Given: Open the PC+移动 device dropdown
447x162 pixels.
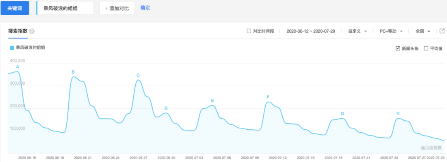Looking at the screenshot, I should click(x=391, y=31).
